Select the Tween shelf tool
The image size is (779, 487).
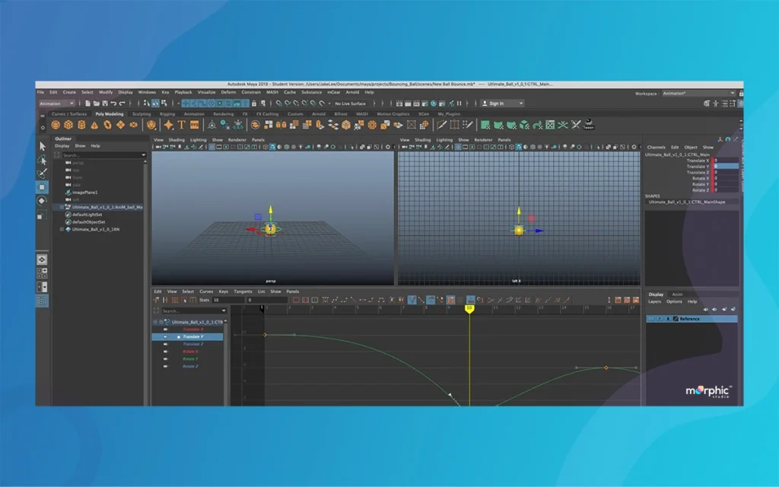click(x=588, y=124)
